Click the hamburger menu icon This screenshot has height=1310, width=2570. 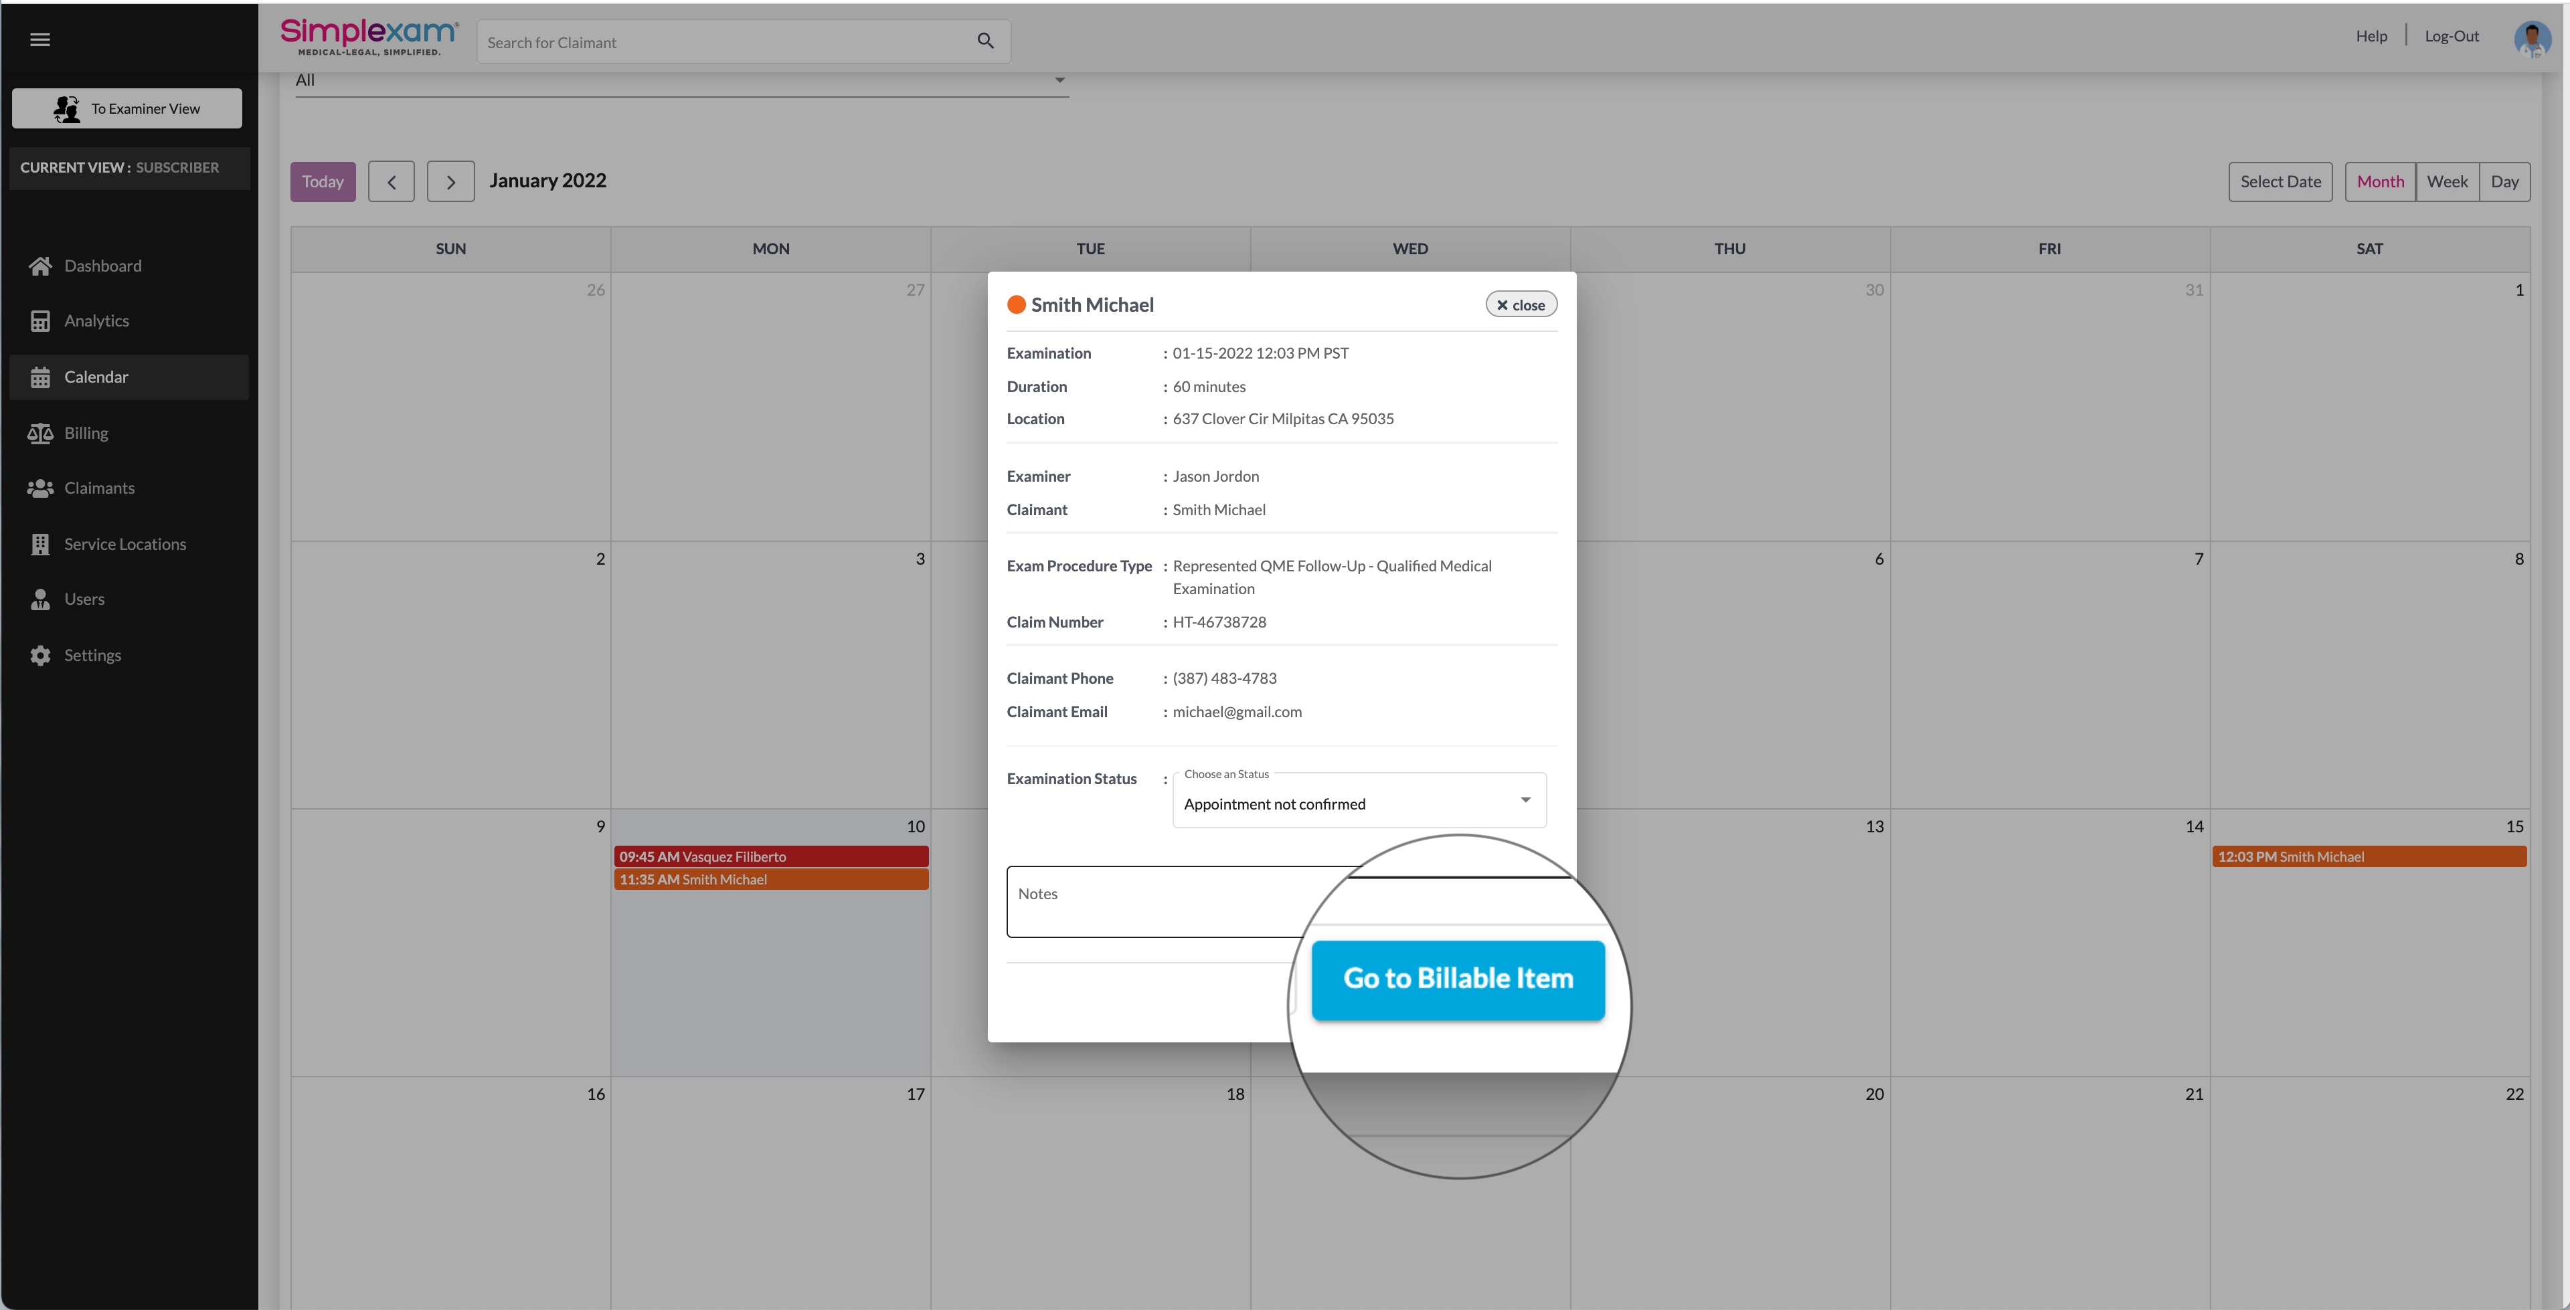(40, 40)
